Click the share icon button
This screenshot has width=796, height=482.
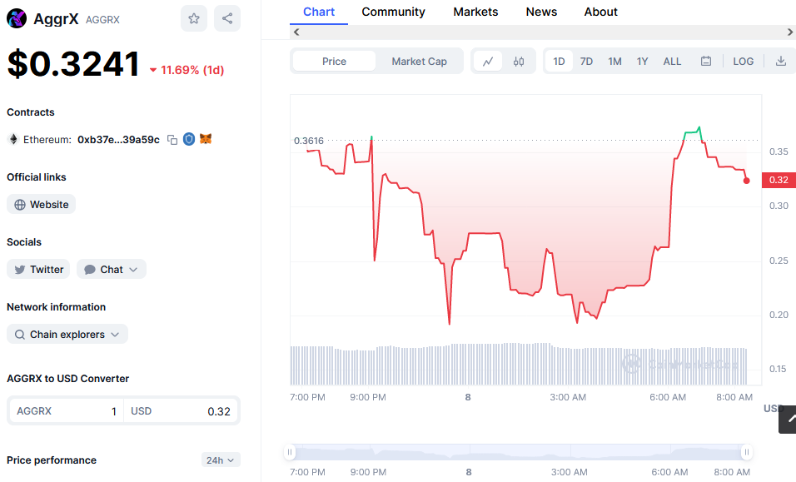tap(227, 19)
